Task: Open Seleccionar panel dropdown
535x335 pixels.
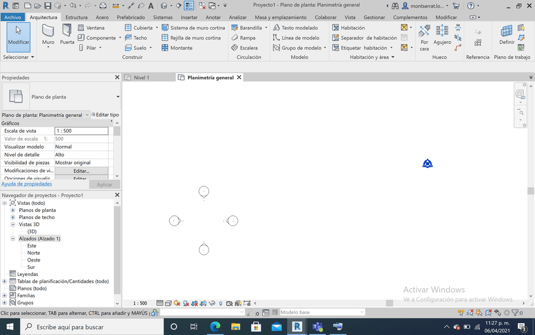Action: tap(32, 57)
